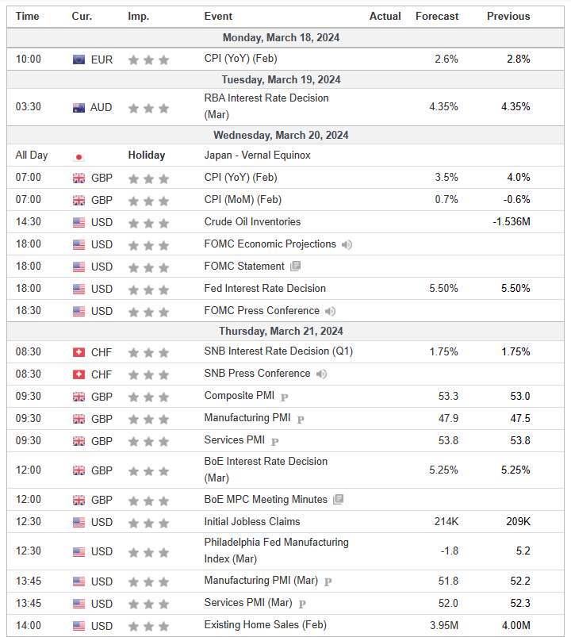Click the speaker icon next to SNB Press Conference
This screenshot has height=637, width=571.
321,374
